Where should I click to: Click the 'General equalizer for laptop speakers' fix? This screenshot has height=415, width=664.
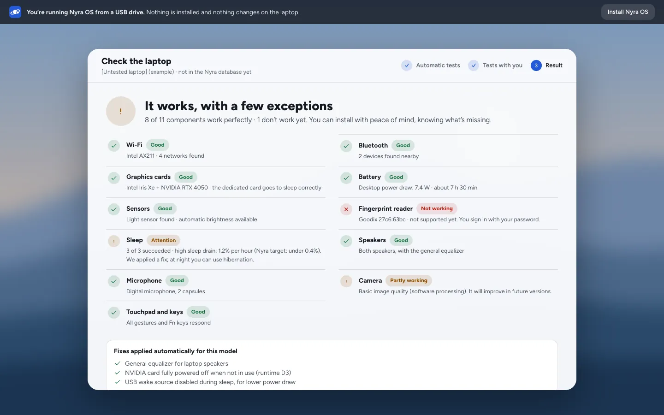pos(177,364)
